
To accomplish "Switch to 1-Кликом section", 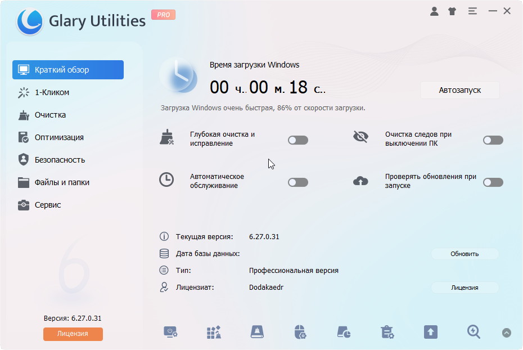I will click(x=68, y=92).
